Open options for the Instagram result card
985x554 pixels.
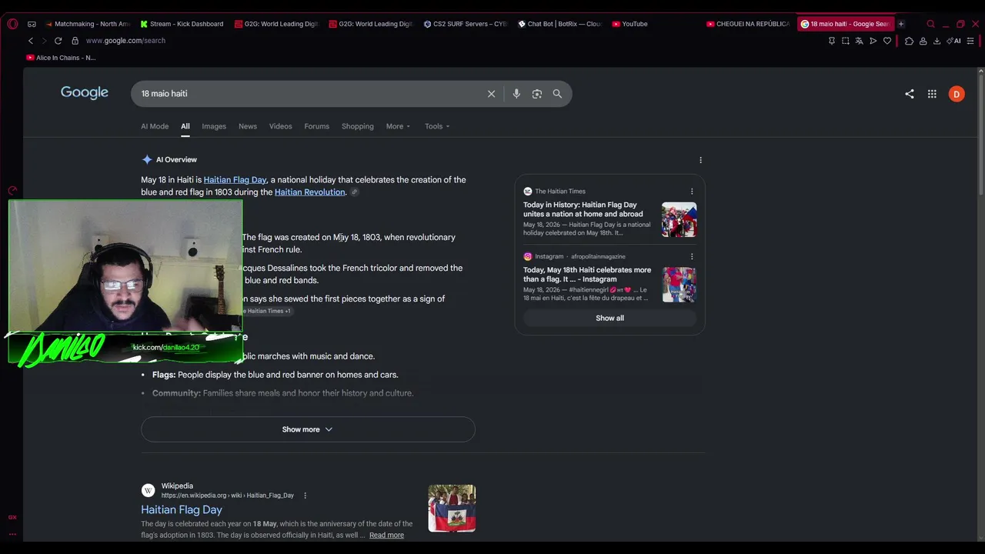pos(692,256)
